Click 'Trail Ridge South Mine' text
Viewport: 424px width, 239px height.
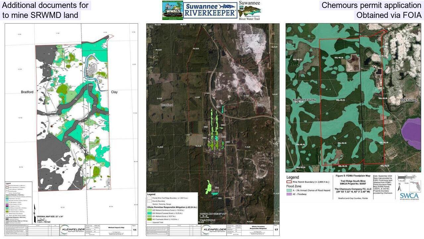[x=353, y=181]
